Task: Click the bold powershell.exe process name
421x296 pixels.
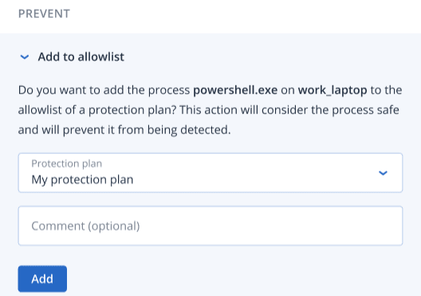Action: 235,90
